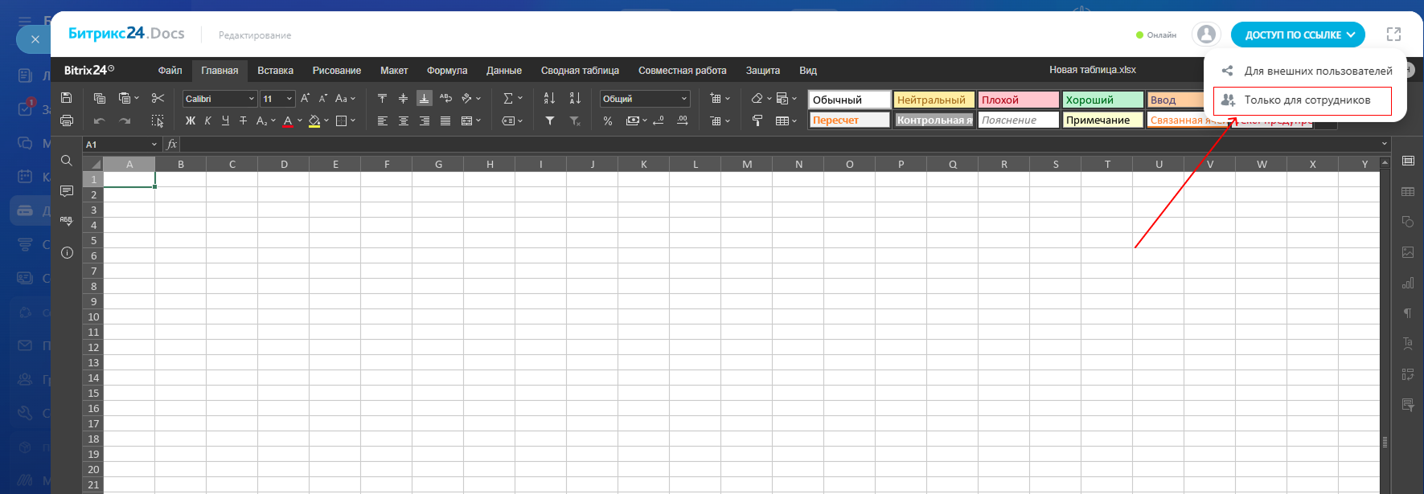1424x494 pixels.
Task: Apply the filter funnel icon
Action: [x=550, y=120]
